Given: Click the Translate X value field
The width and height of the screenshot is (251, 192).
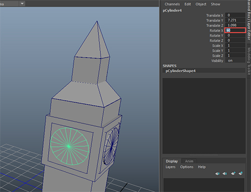Looking at the screenshot, I should click(x=235, y=15).
